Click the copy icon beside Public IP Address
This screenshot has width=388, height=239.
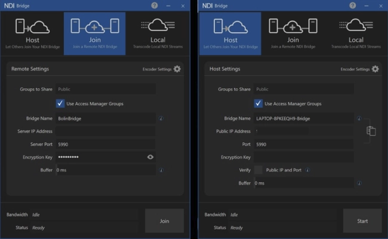tap(371, 131)
